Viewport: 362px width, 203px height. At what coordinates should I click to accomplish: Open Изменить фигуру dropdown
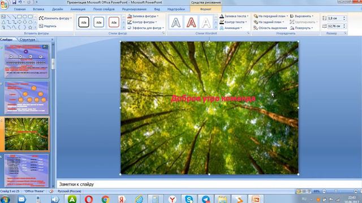pos(55,18)
